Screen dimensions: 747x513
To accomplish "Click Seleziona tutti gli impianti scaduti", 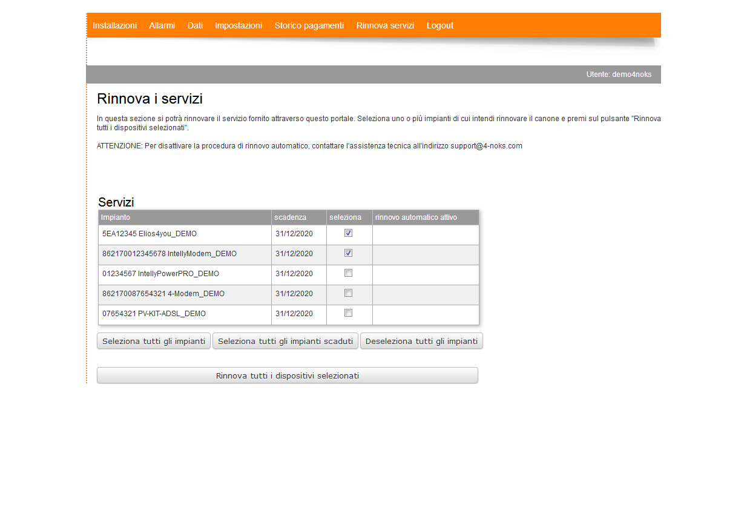I will (x=285, y=341).
